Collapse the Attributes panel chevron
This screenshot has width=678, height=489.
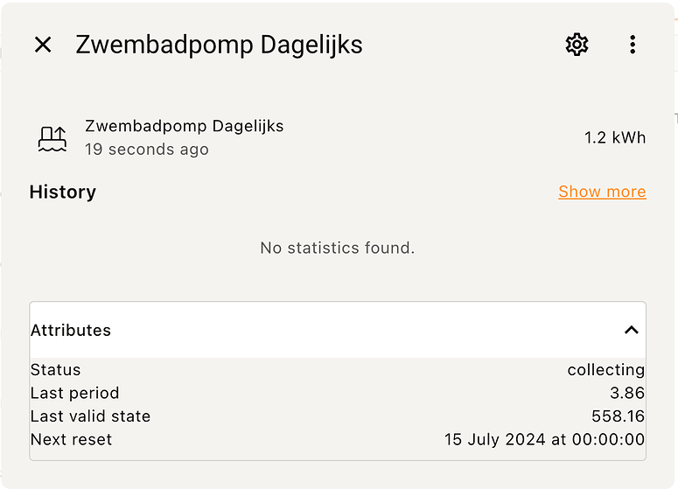pos(632,331)
